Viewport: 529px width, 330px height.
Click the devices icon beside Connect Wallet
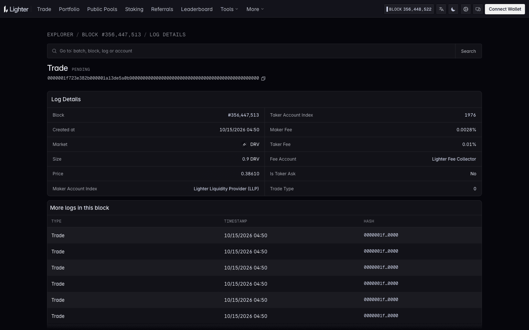[478, 9]
